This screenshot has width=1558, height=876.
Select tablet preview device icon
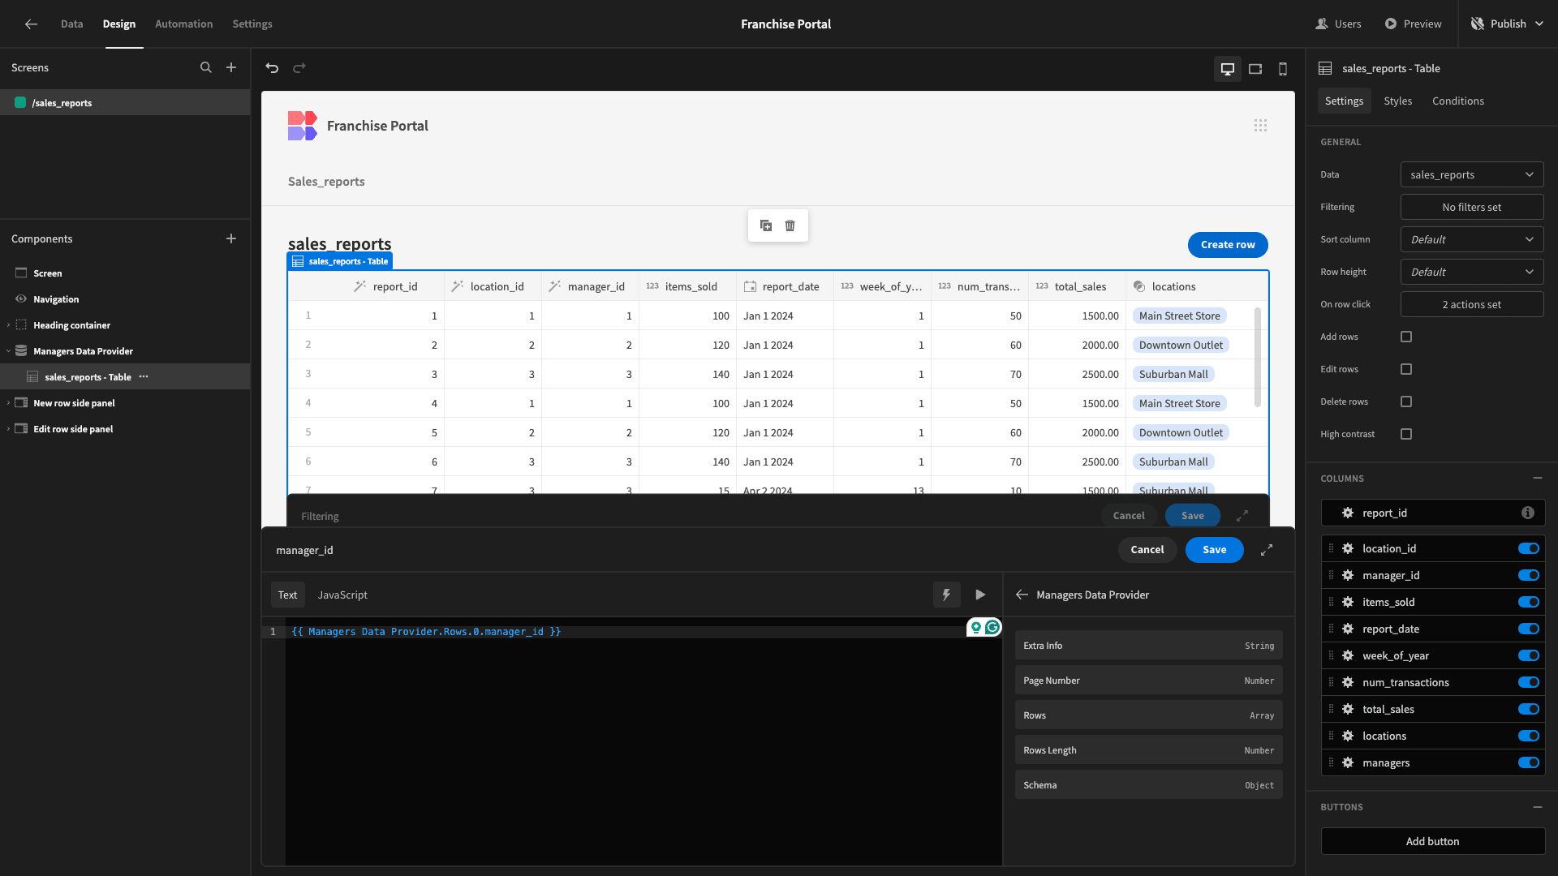1255,69
